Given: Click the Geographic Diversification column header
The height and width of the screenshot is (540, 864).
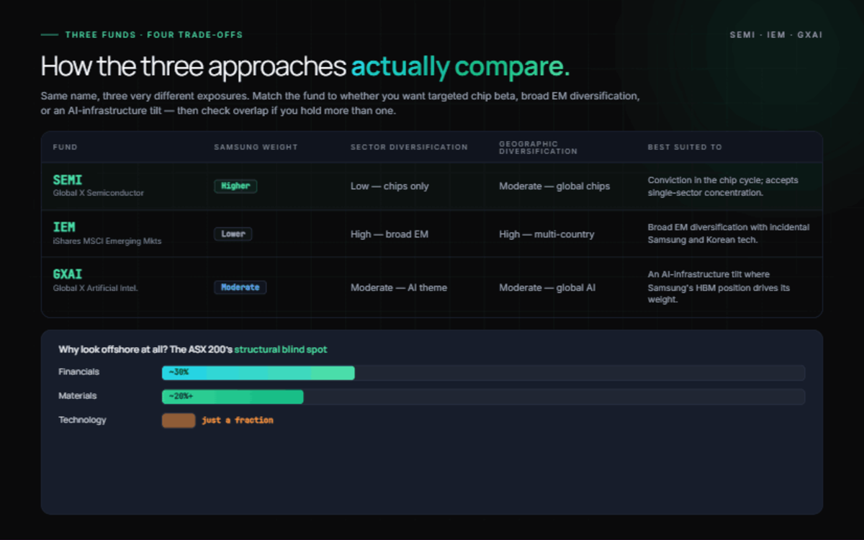Looking at the screenshot, I should [x=538, y=148].
